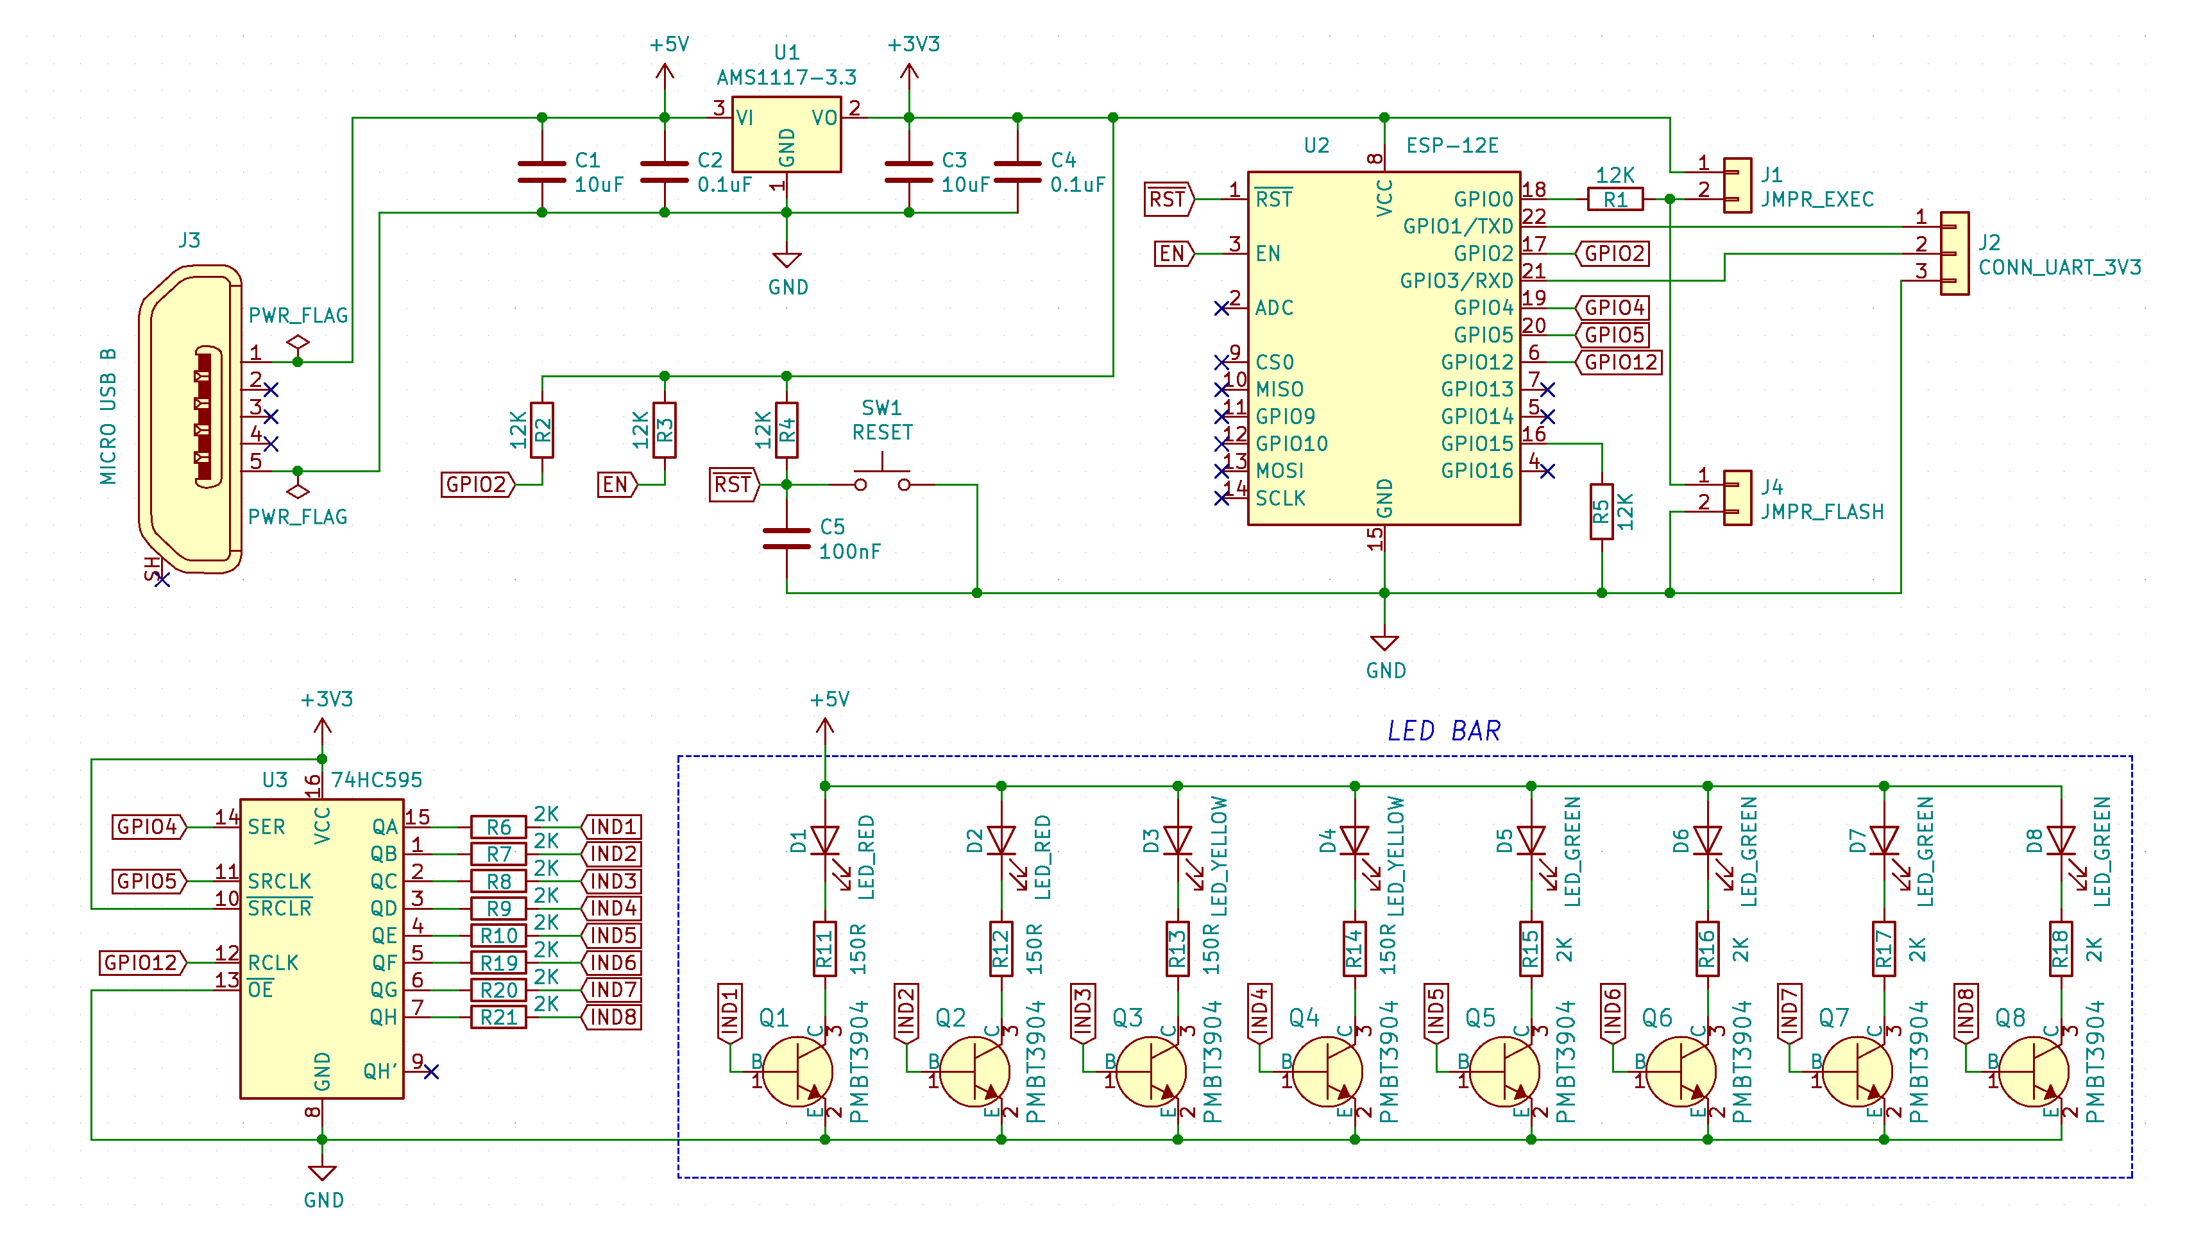2194x1255 pixels.
Task: Click the JMPR_FLASH jumper J4
Action: click(x=1737, y=497)
